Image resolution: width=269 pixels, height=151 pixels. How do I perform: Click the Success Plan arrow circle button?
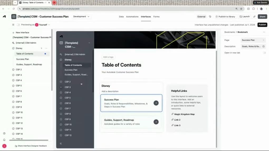[156, 103]
